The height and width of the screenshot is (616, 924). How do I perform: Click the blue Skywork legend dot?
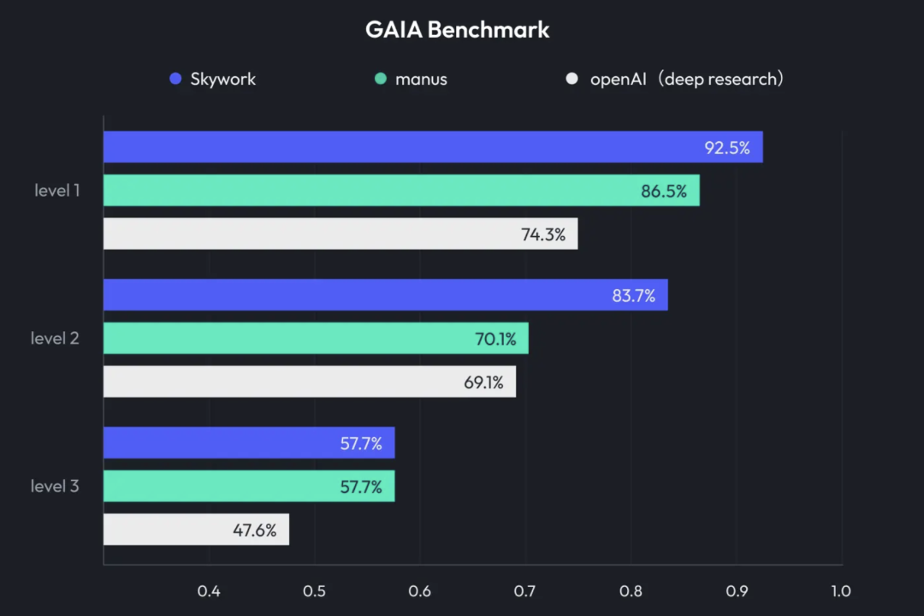tap(175, 79)
